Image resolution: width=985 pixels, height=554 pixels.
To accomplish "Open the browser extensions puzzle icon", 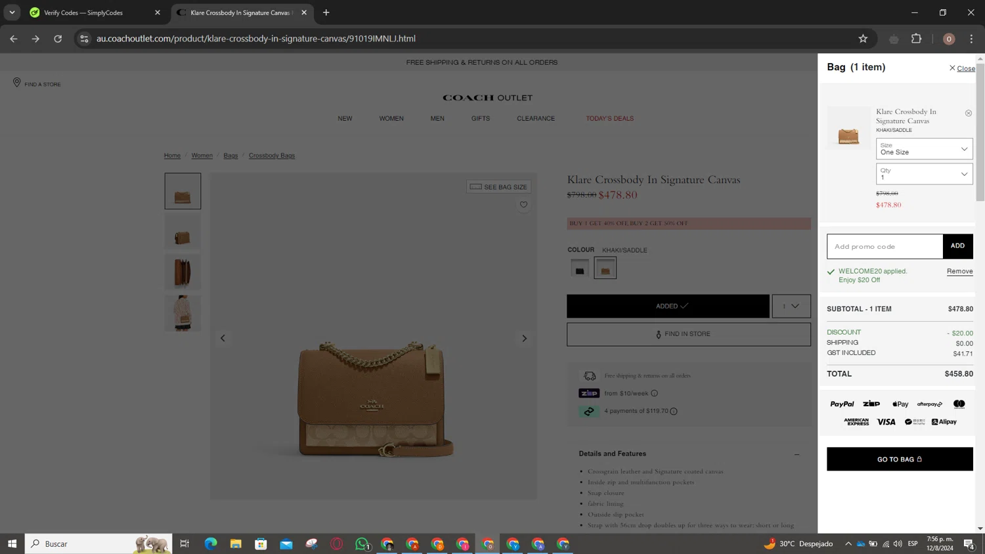I will 917,39.
